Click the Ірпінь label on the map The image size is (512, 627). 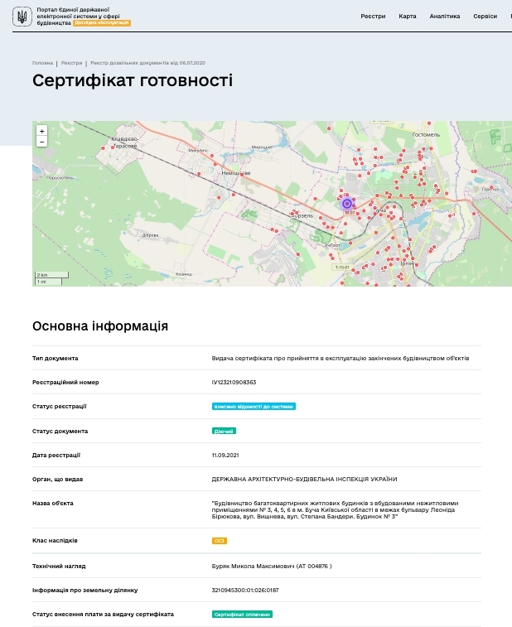[407, 263]
